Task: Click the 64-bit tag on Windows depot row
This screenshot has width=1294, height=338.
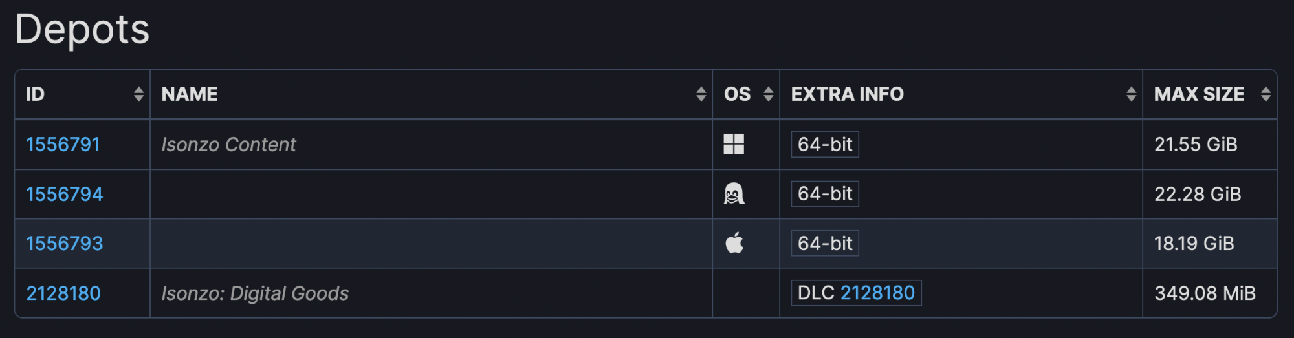Action: coord(825,144)
